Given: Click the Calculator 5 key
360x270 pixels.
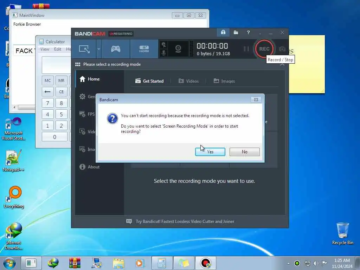Looking at the screenshot, I should click(x=61, y=114).
